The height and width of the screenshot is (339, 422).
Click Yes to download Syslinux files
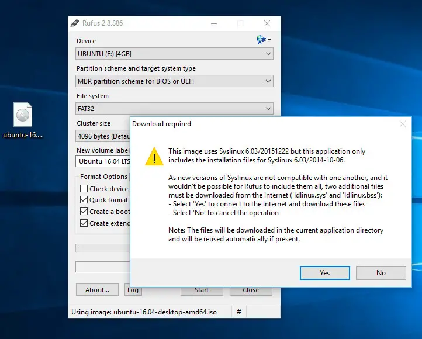coord(325,273)
